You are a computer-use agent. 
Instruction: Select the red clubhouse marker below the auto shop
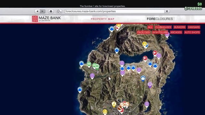122,111
